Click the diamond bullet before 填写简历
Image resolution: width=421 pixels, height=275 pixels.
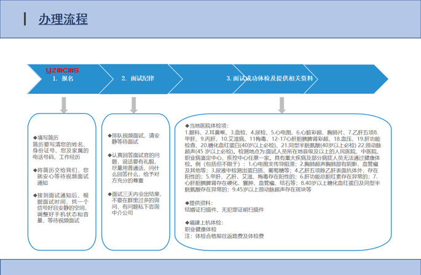point(35,137)
